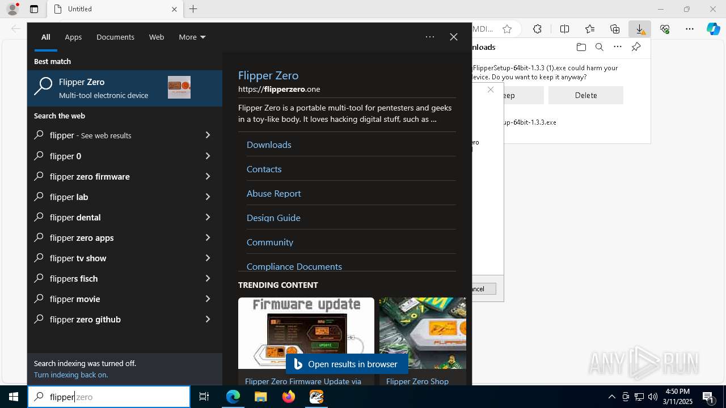This screenshot has height=408, width=726.
Task: Expand the 'flippers fisch' suggestion arrow
Action: [208, 278]
